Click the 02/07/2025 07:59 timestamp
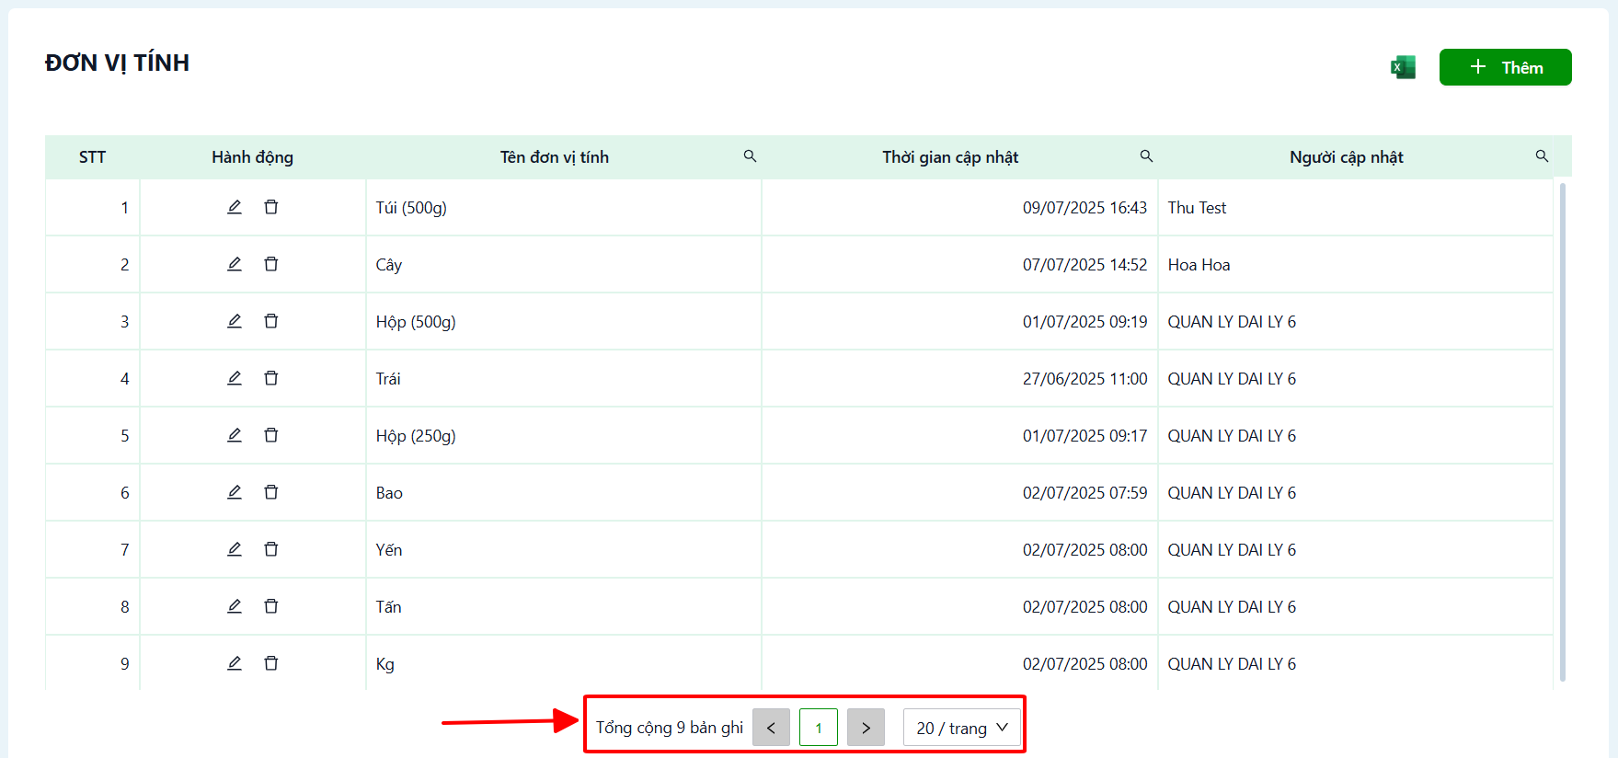This screenshot has height=758, width=1618. (x=1085, y=493)
